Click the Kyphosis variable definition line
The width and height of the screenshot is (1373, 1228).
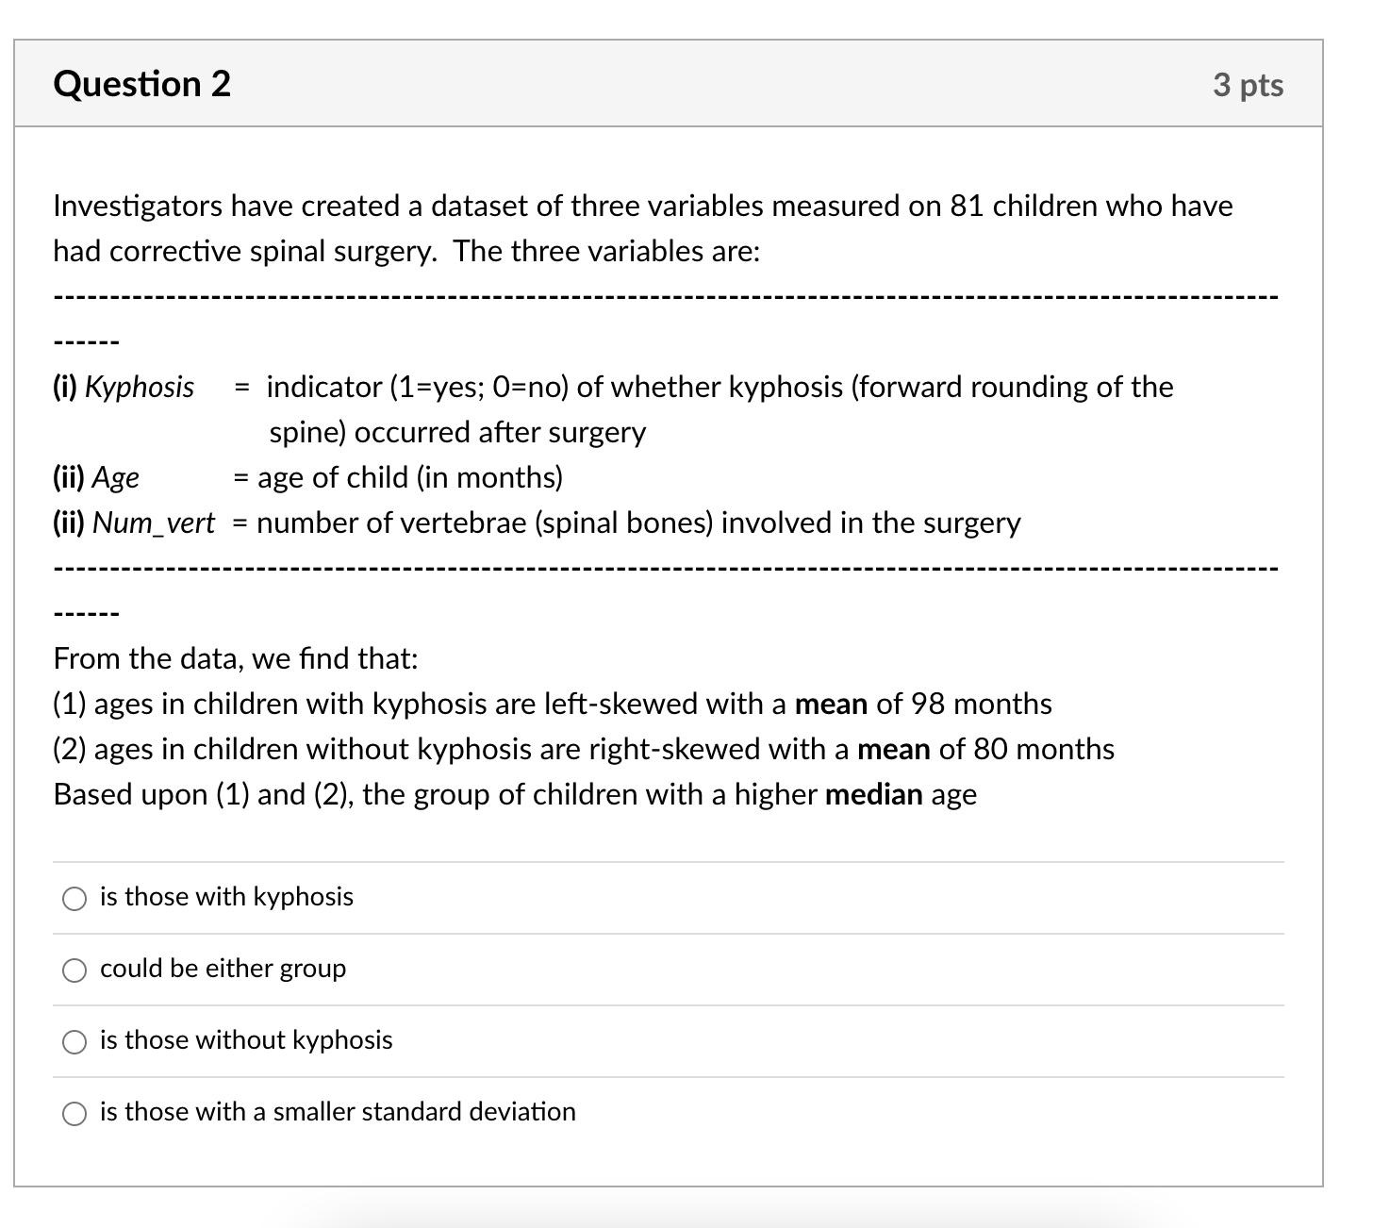click(x=613, y=387)
